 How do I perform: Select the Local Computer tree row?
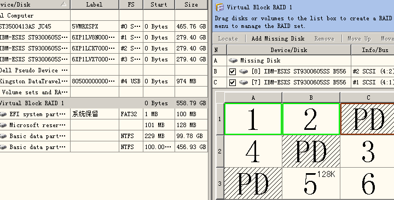(x=104, y=15)
